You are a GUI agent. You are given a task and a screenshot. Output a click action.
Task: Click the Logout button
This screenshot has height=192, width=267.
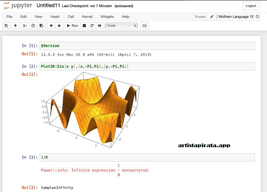point(251,6)
